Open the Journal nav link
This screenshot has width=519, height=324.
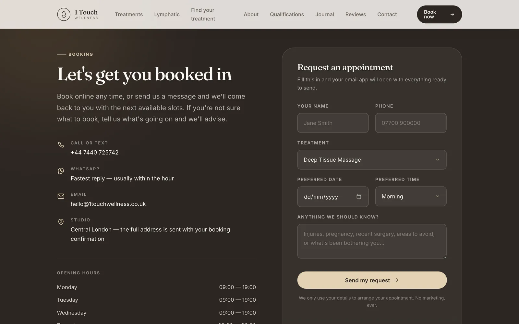(325, 14)
